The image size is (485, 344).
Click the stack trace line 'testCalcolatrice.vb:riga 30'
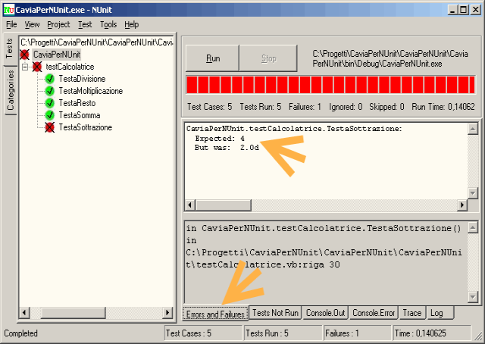pos(263,264)
